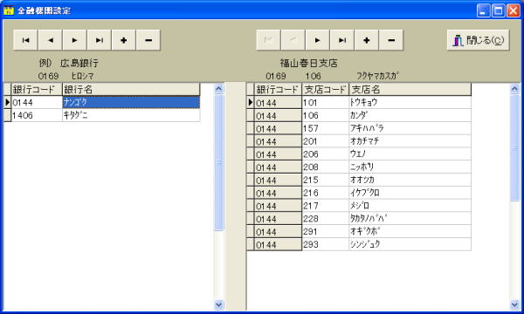The image size is (524, 314).
Task: Select branch code cell 101
Action: 326,102
